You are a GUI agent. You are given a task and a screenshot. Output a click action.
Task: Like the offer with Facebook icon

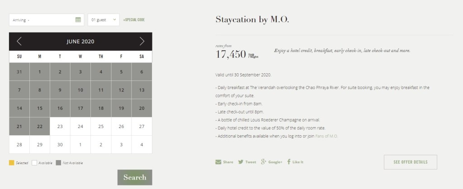[x=289, y=162]
